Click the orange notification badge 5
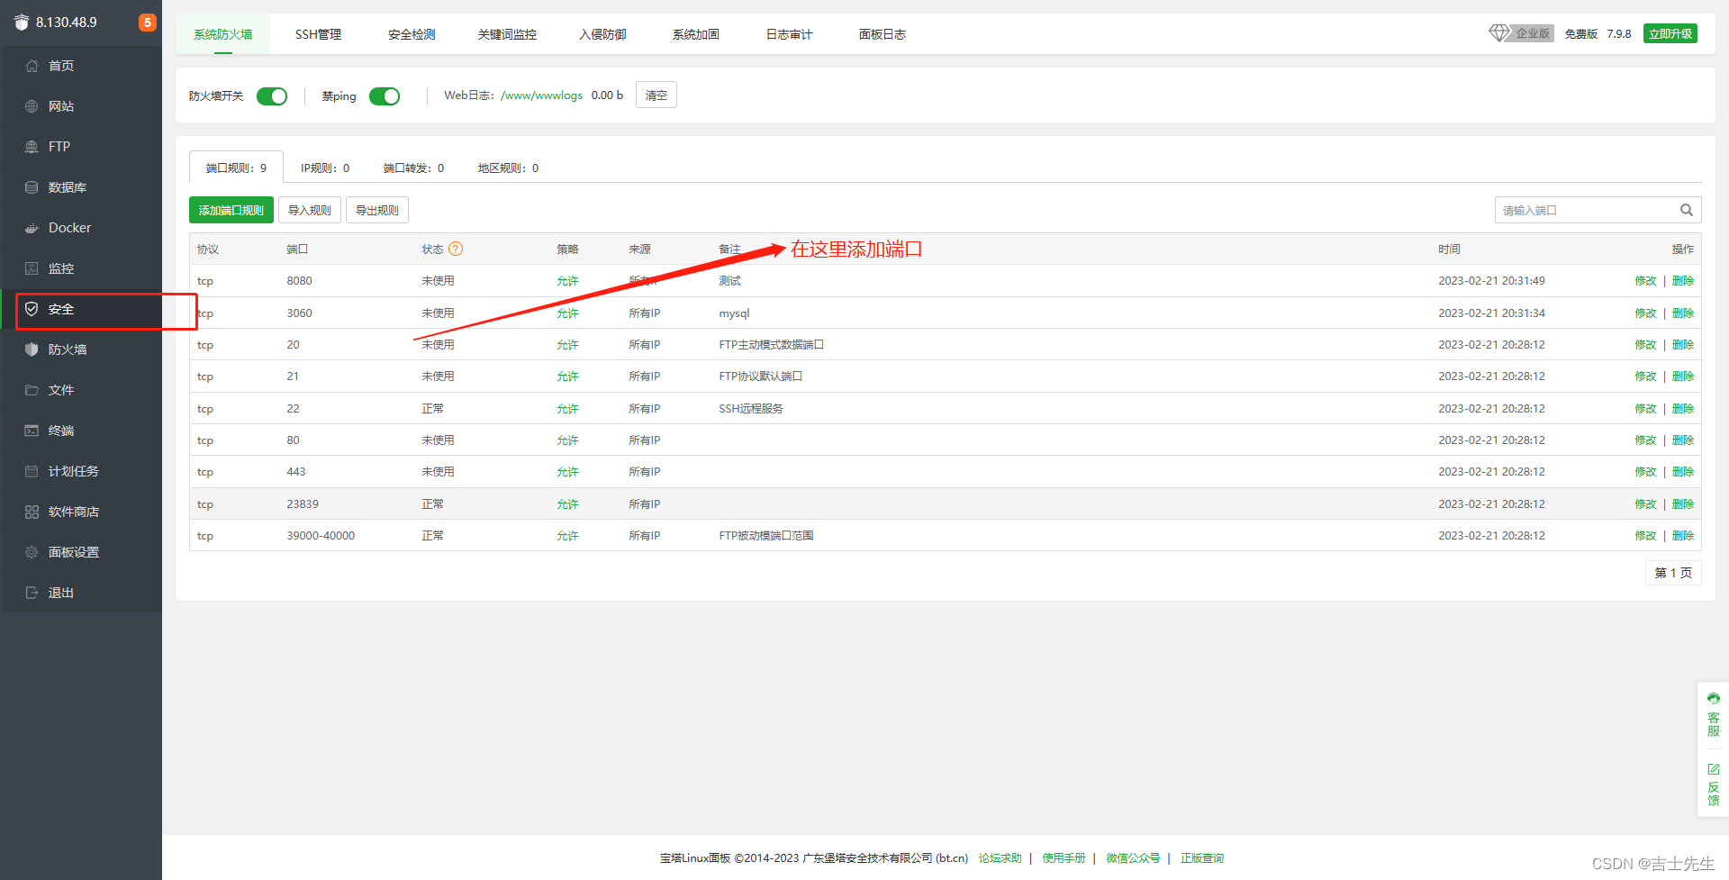 [147, 23]
